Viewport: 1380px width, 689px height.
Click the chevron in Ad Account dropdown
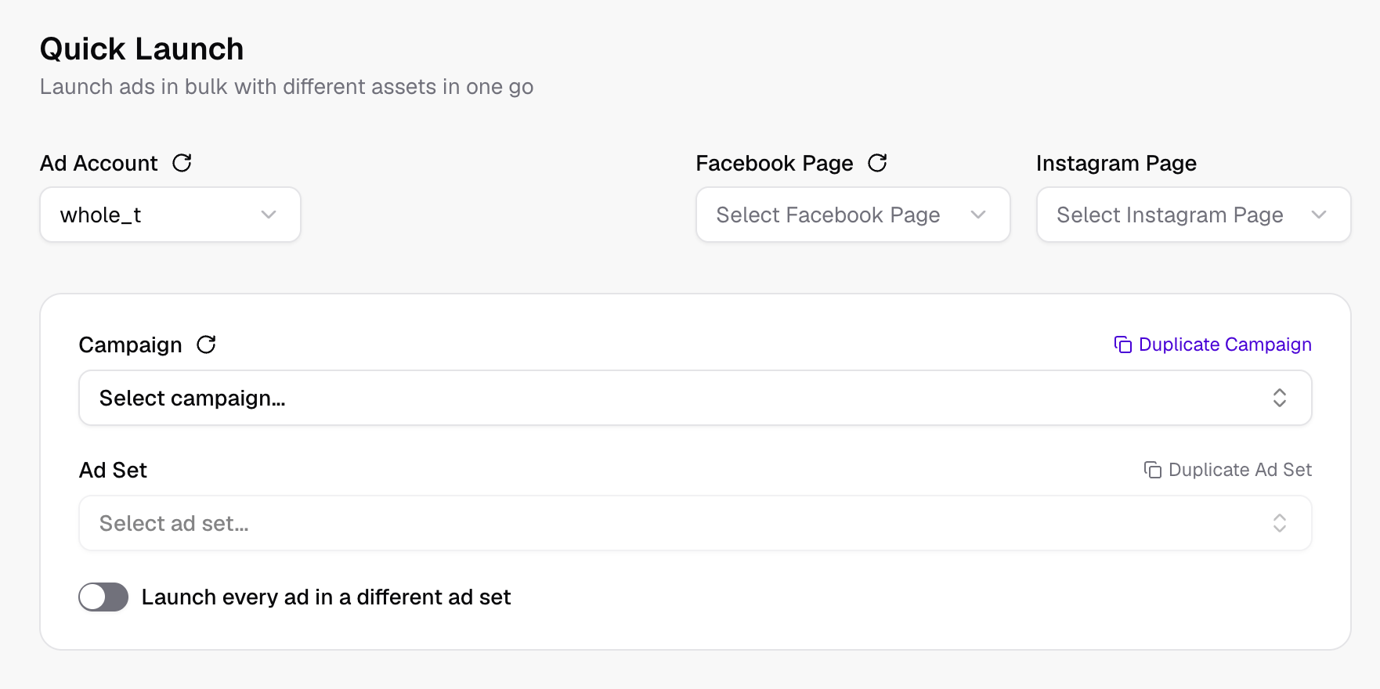point(269,215)
